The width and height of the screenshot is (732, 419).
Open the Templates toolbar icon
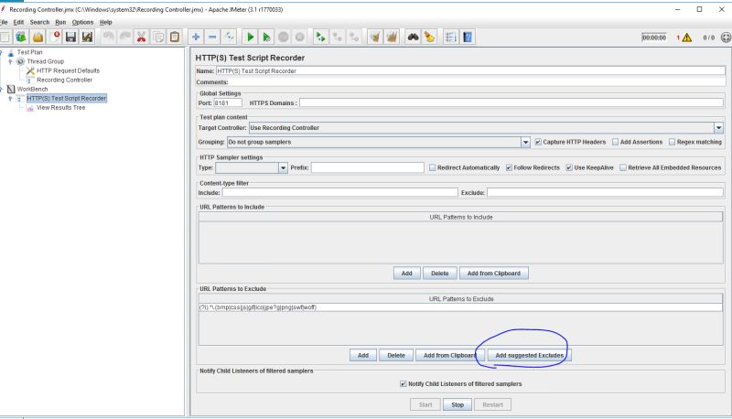click(20, 37)
